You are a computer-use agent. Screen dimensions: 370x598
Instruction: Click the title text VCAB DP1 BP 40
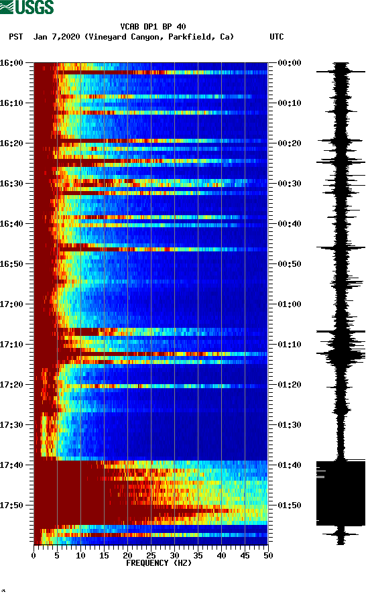153,27
